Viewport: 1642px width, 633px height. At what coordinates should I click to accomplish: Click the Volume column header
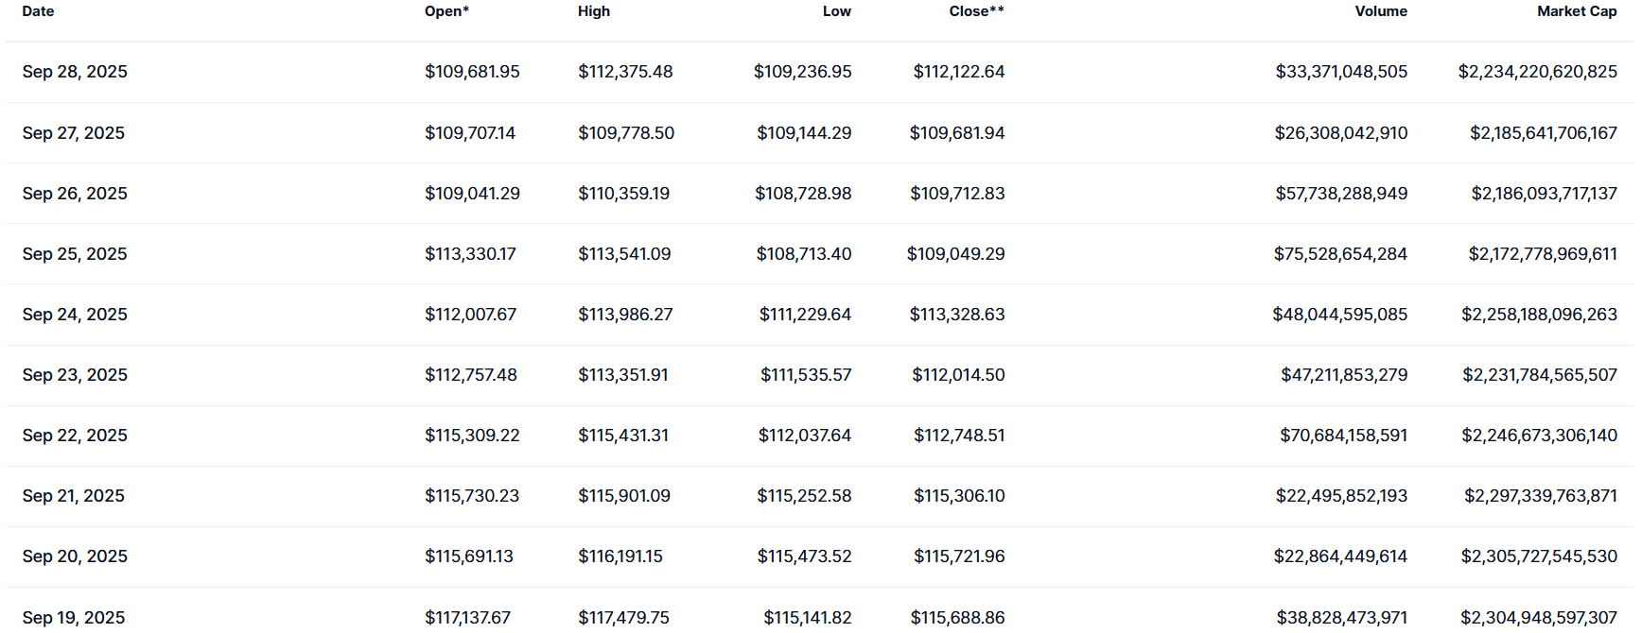click(x=1380, y=11)
